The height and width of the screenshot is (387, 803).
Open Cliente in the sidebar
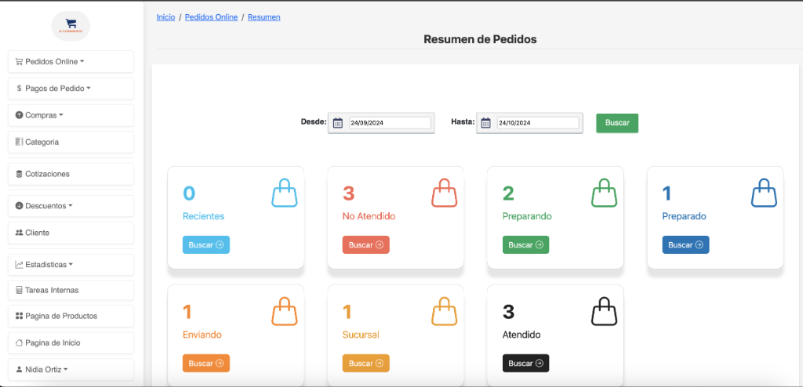click(x=71, y=233)
